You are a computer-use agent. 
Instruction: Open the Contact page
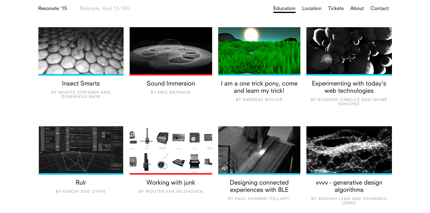(380, 8)
